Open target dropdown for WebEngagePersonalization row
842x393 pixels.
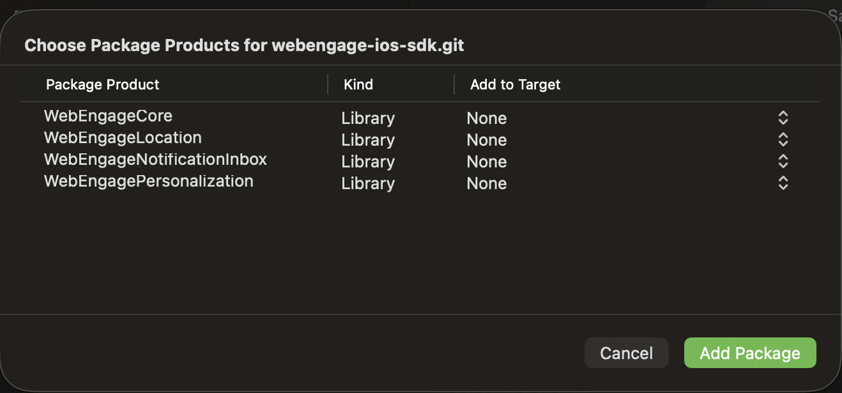coord(783,183)
